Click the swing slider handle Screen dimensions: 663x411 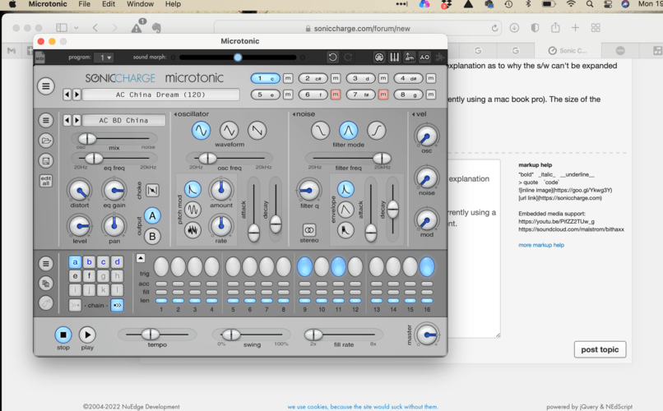(x=231, y=335)
